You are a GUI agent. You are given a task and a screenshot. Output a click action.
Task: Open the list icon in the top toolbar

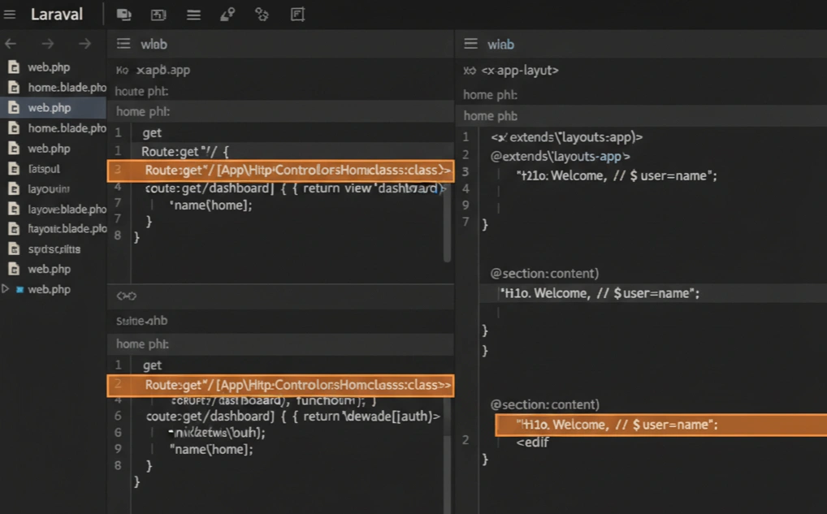click(x=193, y=14)
